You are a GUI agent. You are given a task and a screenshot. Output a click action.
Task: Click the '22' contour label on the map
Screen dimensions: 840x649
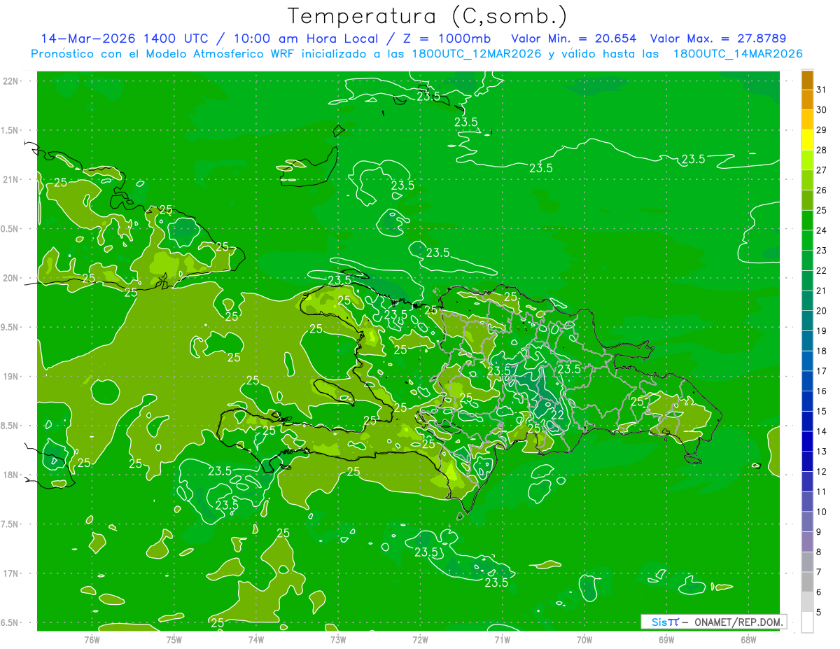click(558, 415)
